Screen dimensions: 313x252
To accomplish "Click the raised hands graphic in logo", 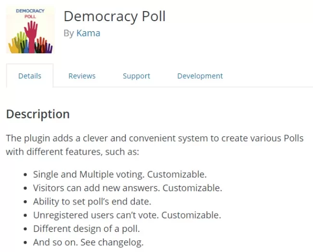I will [31, 39].
